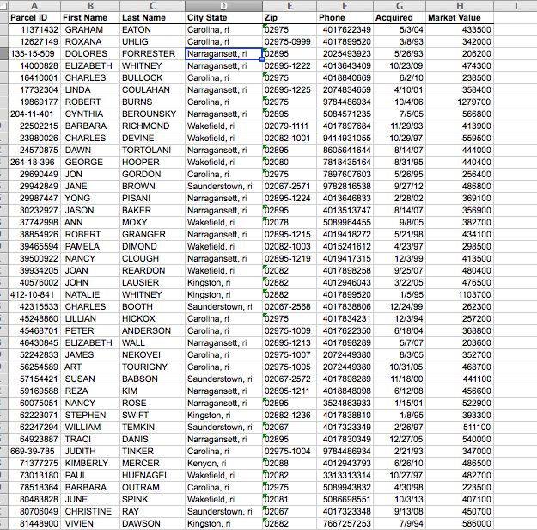Select column I header

(516, 6)
